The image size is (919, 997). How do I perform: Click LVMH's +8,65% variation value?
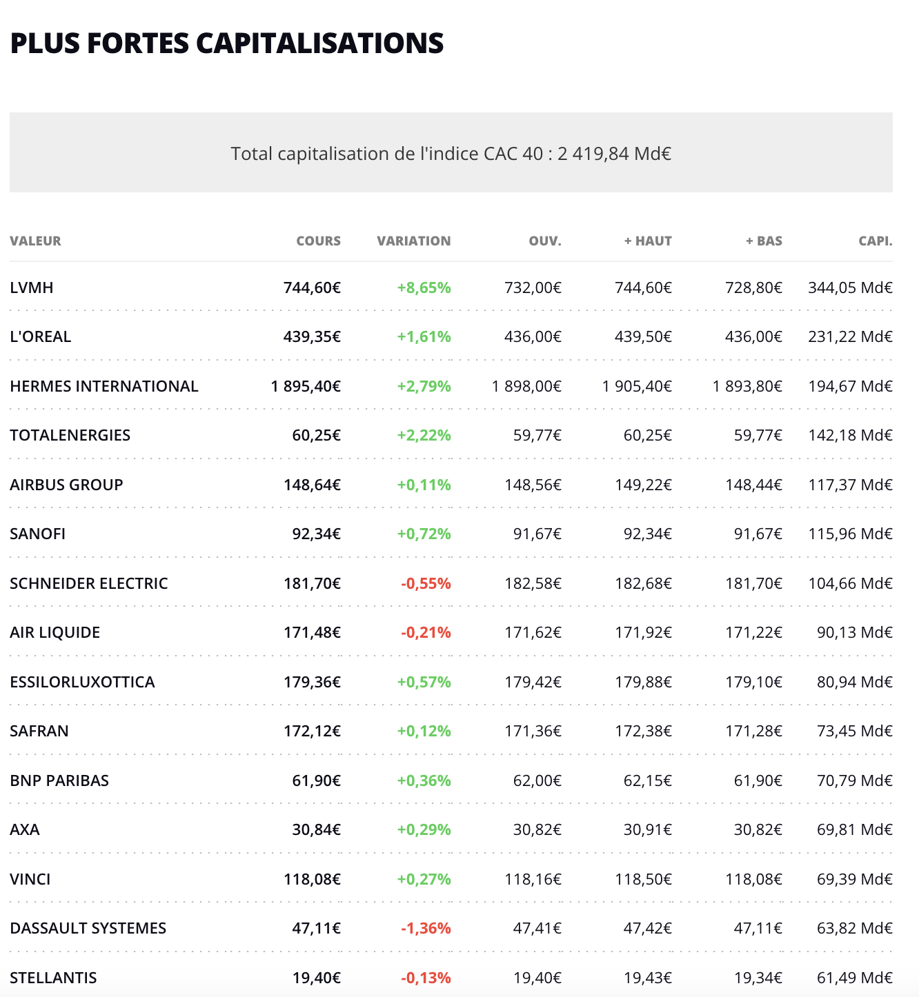pyautogui.click(x=424, y=288)
